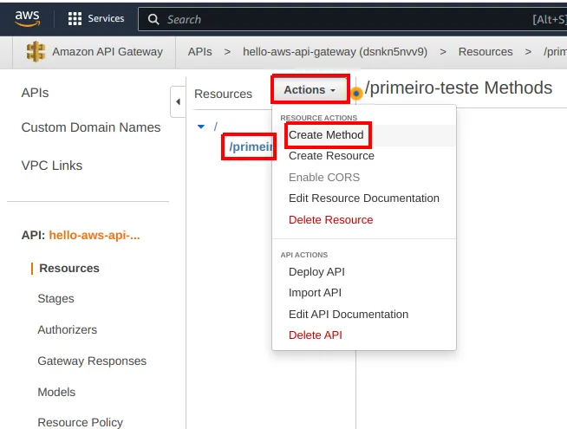Open Authorizers in the API sidebar

[x=68, y=329]
